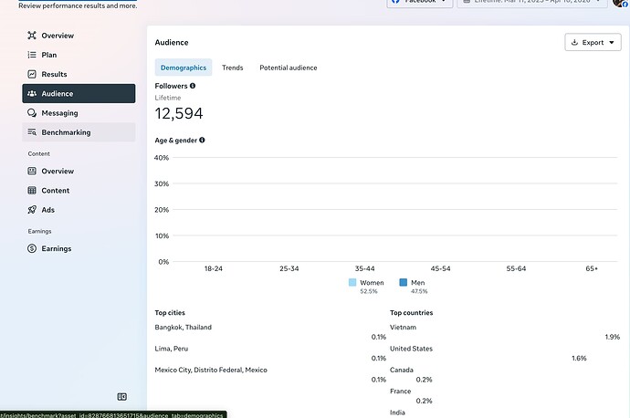
Task: Click the profile avatar in top right
Action: [x=620, y=3]
